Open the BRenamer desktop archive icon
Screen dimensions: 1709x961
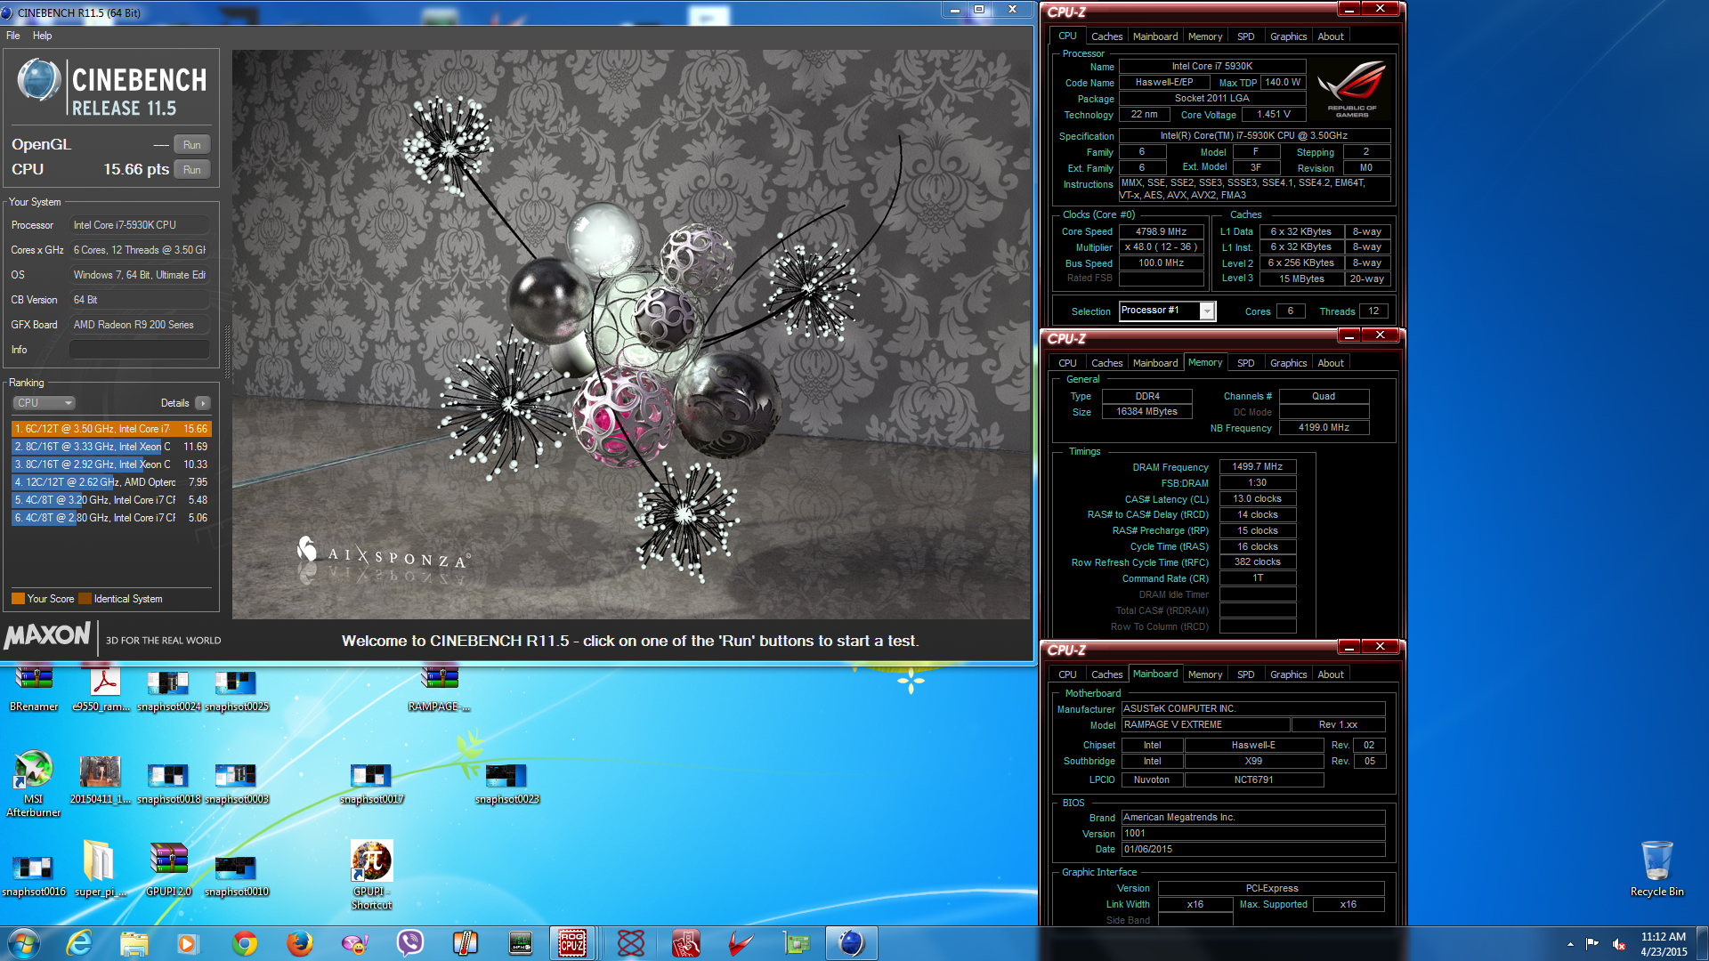(34, 690)
